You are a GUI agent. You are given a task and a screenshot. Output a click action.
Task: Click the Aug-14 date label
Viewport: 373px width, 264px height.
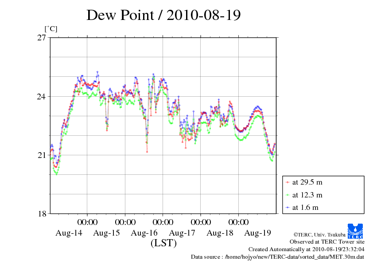pyautogui.click(x=69, y=233)
